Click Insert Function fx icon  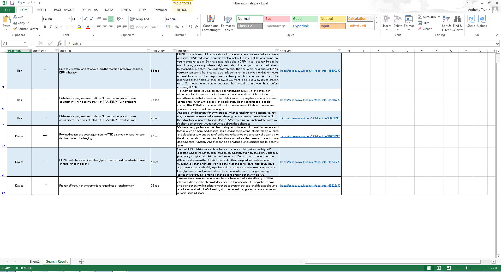tap(59, 43)
